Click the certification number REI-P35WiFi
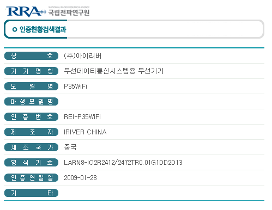The width and height of the screenshot is (272, 210). click(x=82, y=117)
